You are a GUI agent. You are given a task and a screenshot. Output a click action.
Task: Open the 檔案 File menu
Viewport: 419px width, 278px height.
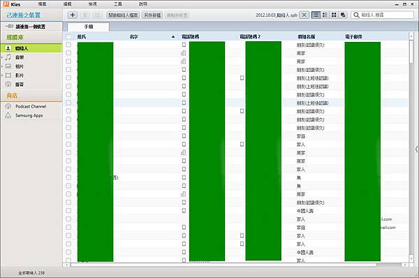pos(42,4)
